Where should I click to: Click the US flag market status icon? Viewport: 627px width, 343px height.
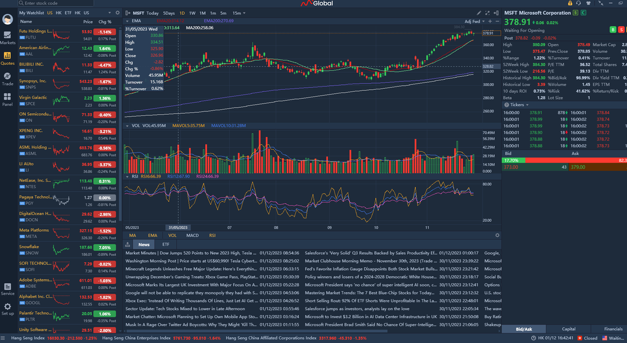605,338
